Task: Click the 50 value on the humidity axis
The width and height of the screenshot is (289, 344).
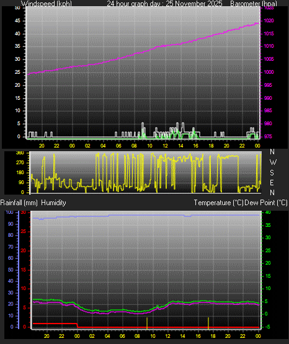Action: (x=11, y=270)
